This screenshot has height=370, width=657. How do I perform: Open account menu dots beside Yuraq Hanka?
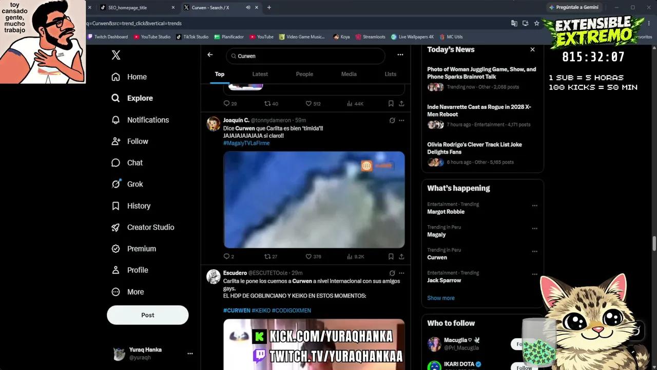(x=190, y=354)
